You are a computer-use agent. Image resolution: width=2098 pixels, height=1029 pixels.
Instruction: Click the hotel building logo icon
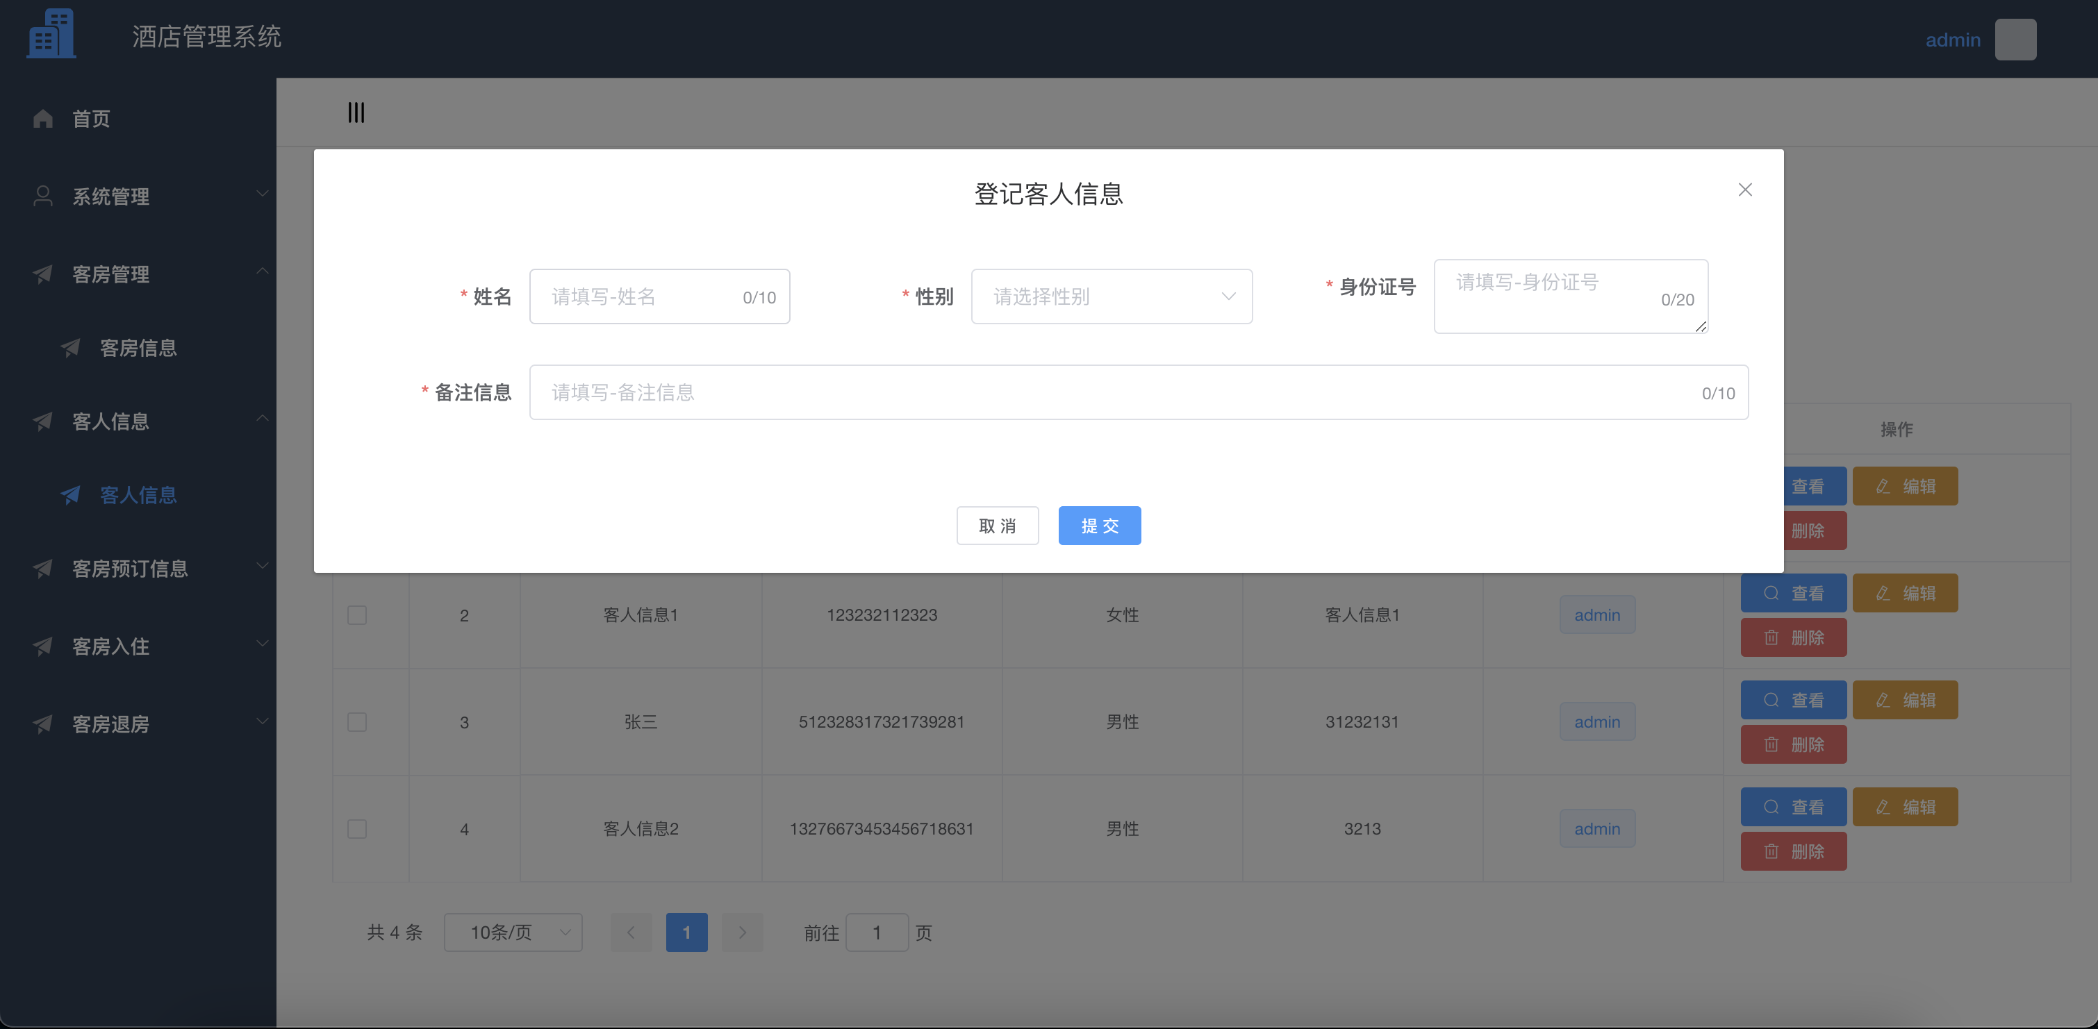[51, 33]
